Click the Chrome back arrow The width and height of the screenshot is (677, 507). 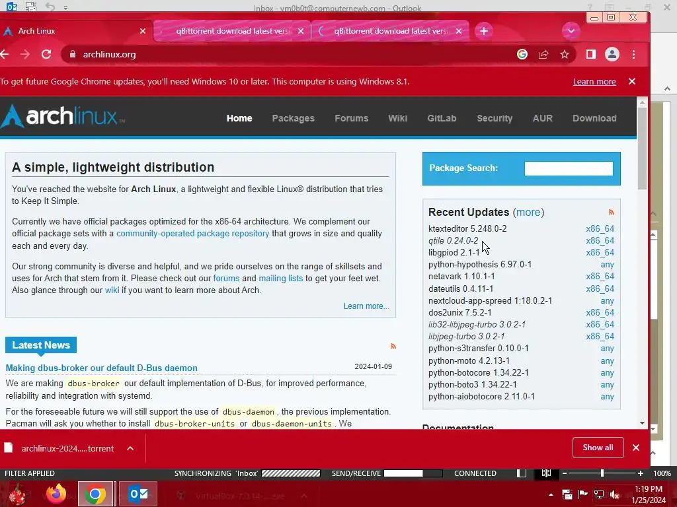tap(5, 54)
